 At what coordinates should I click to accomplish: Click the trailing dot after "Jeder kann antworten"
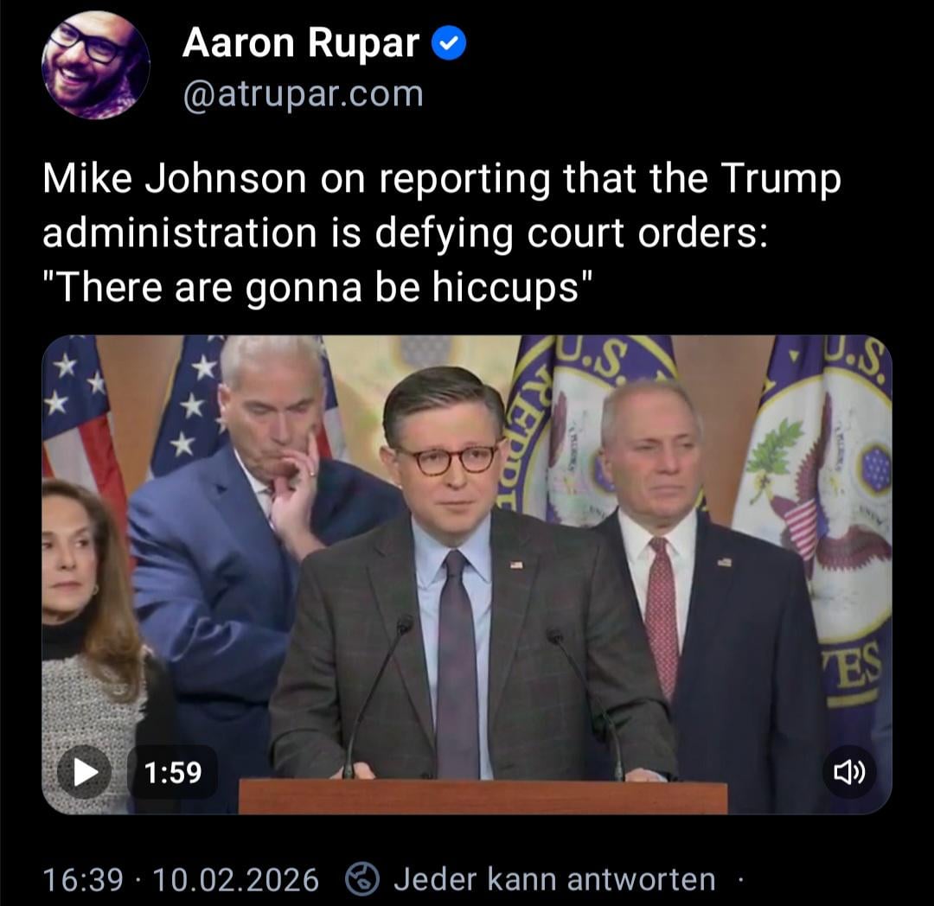point(740,878)
